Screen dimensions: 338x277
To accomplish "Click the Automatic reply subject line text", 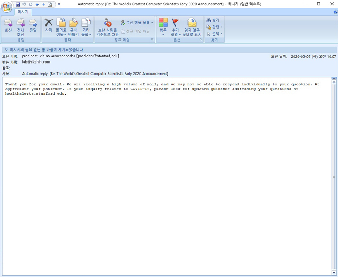I will pyautogui.click(x=95, y=74).
